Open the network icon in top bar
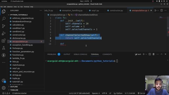This screenshot has width=169, height=95. coord(157,1)
